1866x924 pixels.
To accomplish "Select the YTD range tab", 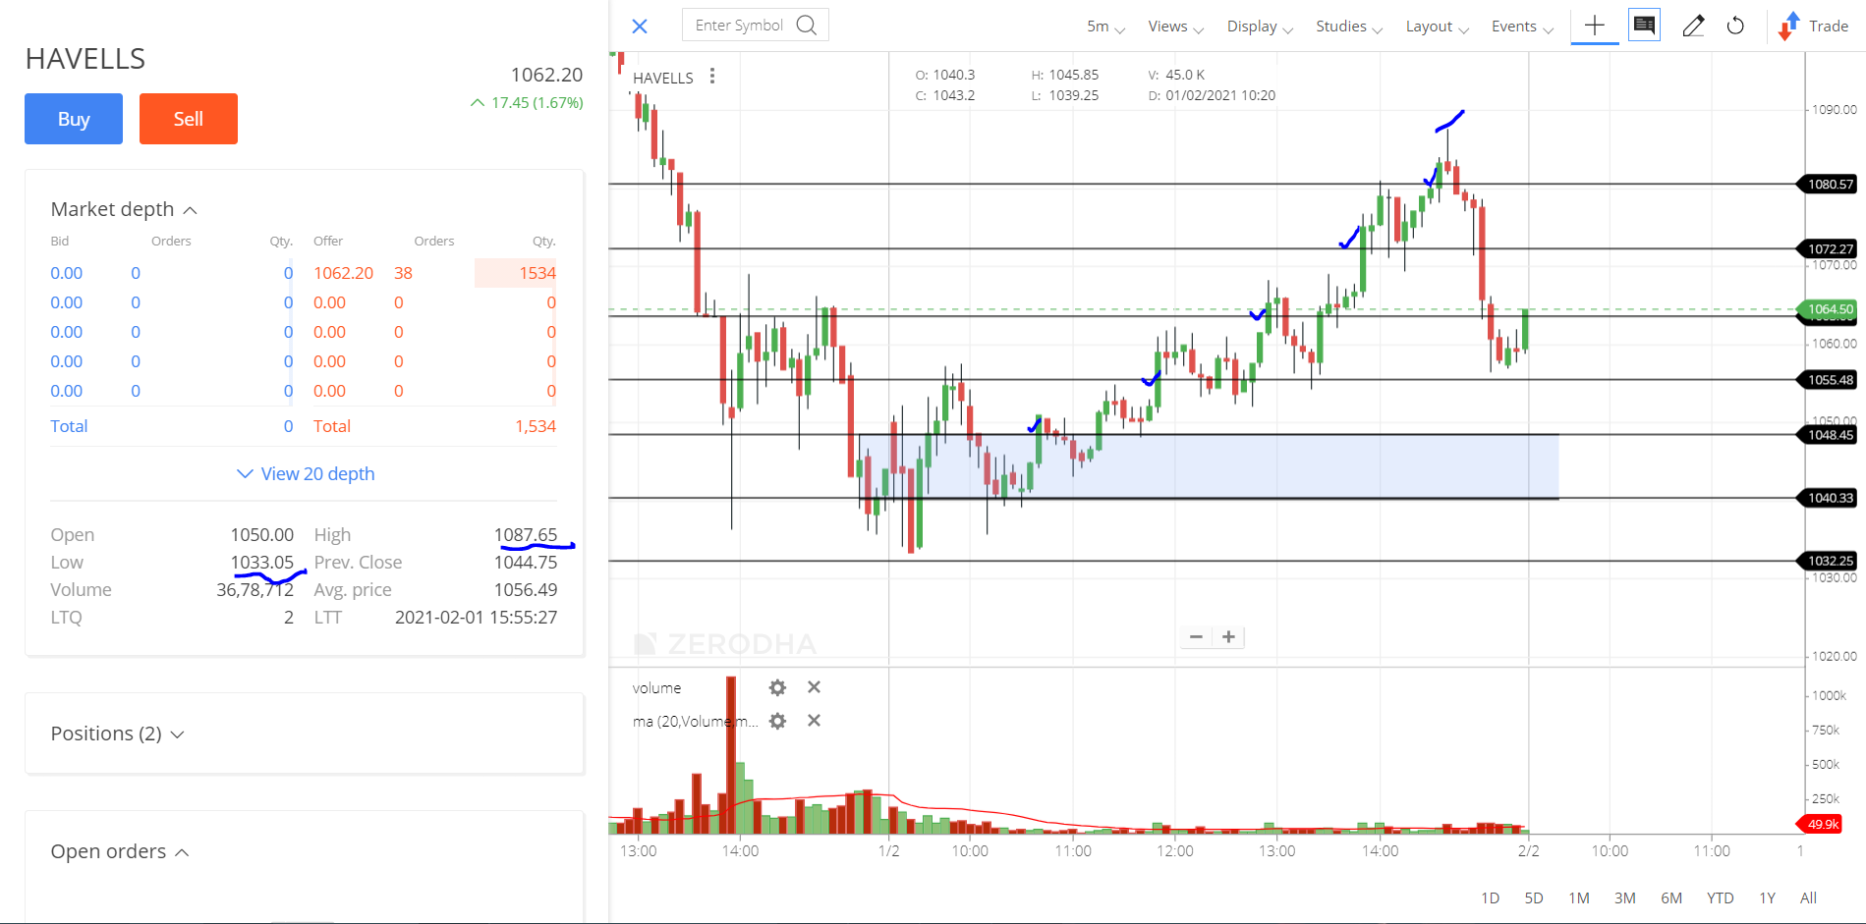I will click(1721, 897).
